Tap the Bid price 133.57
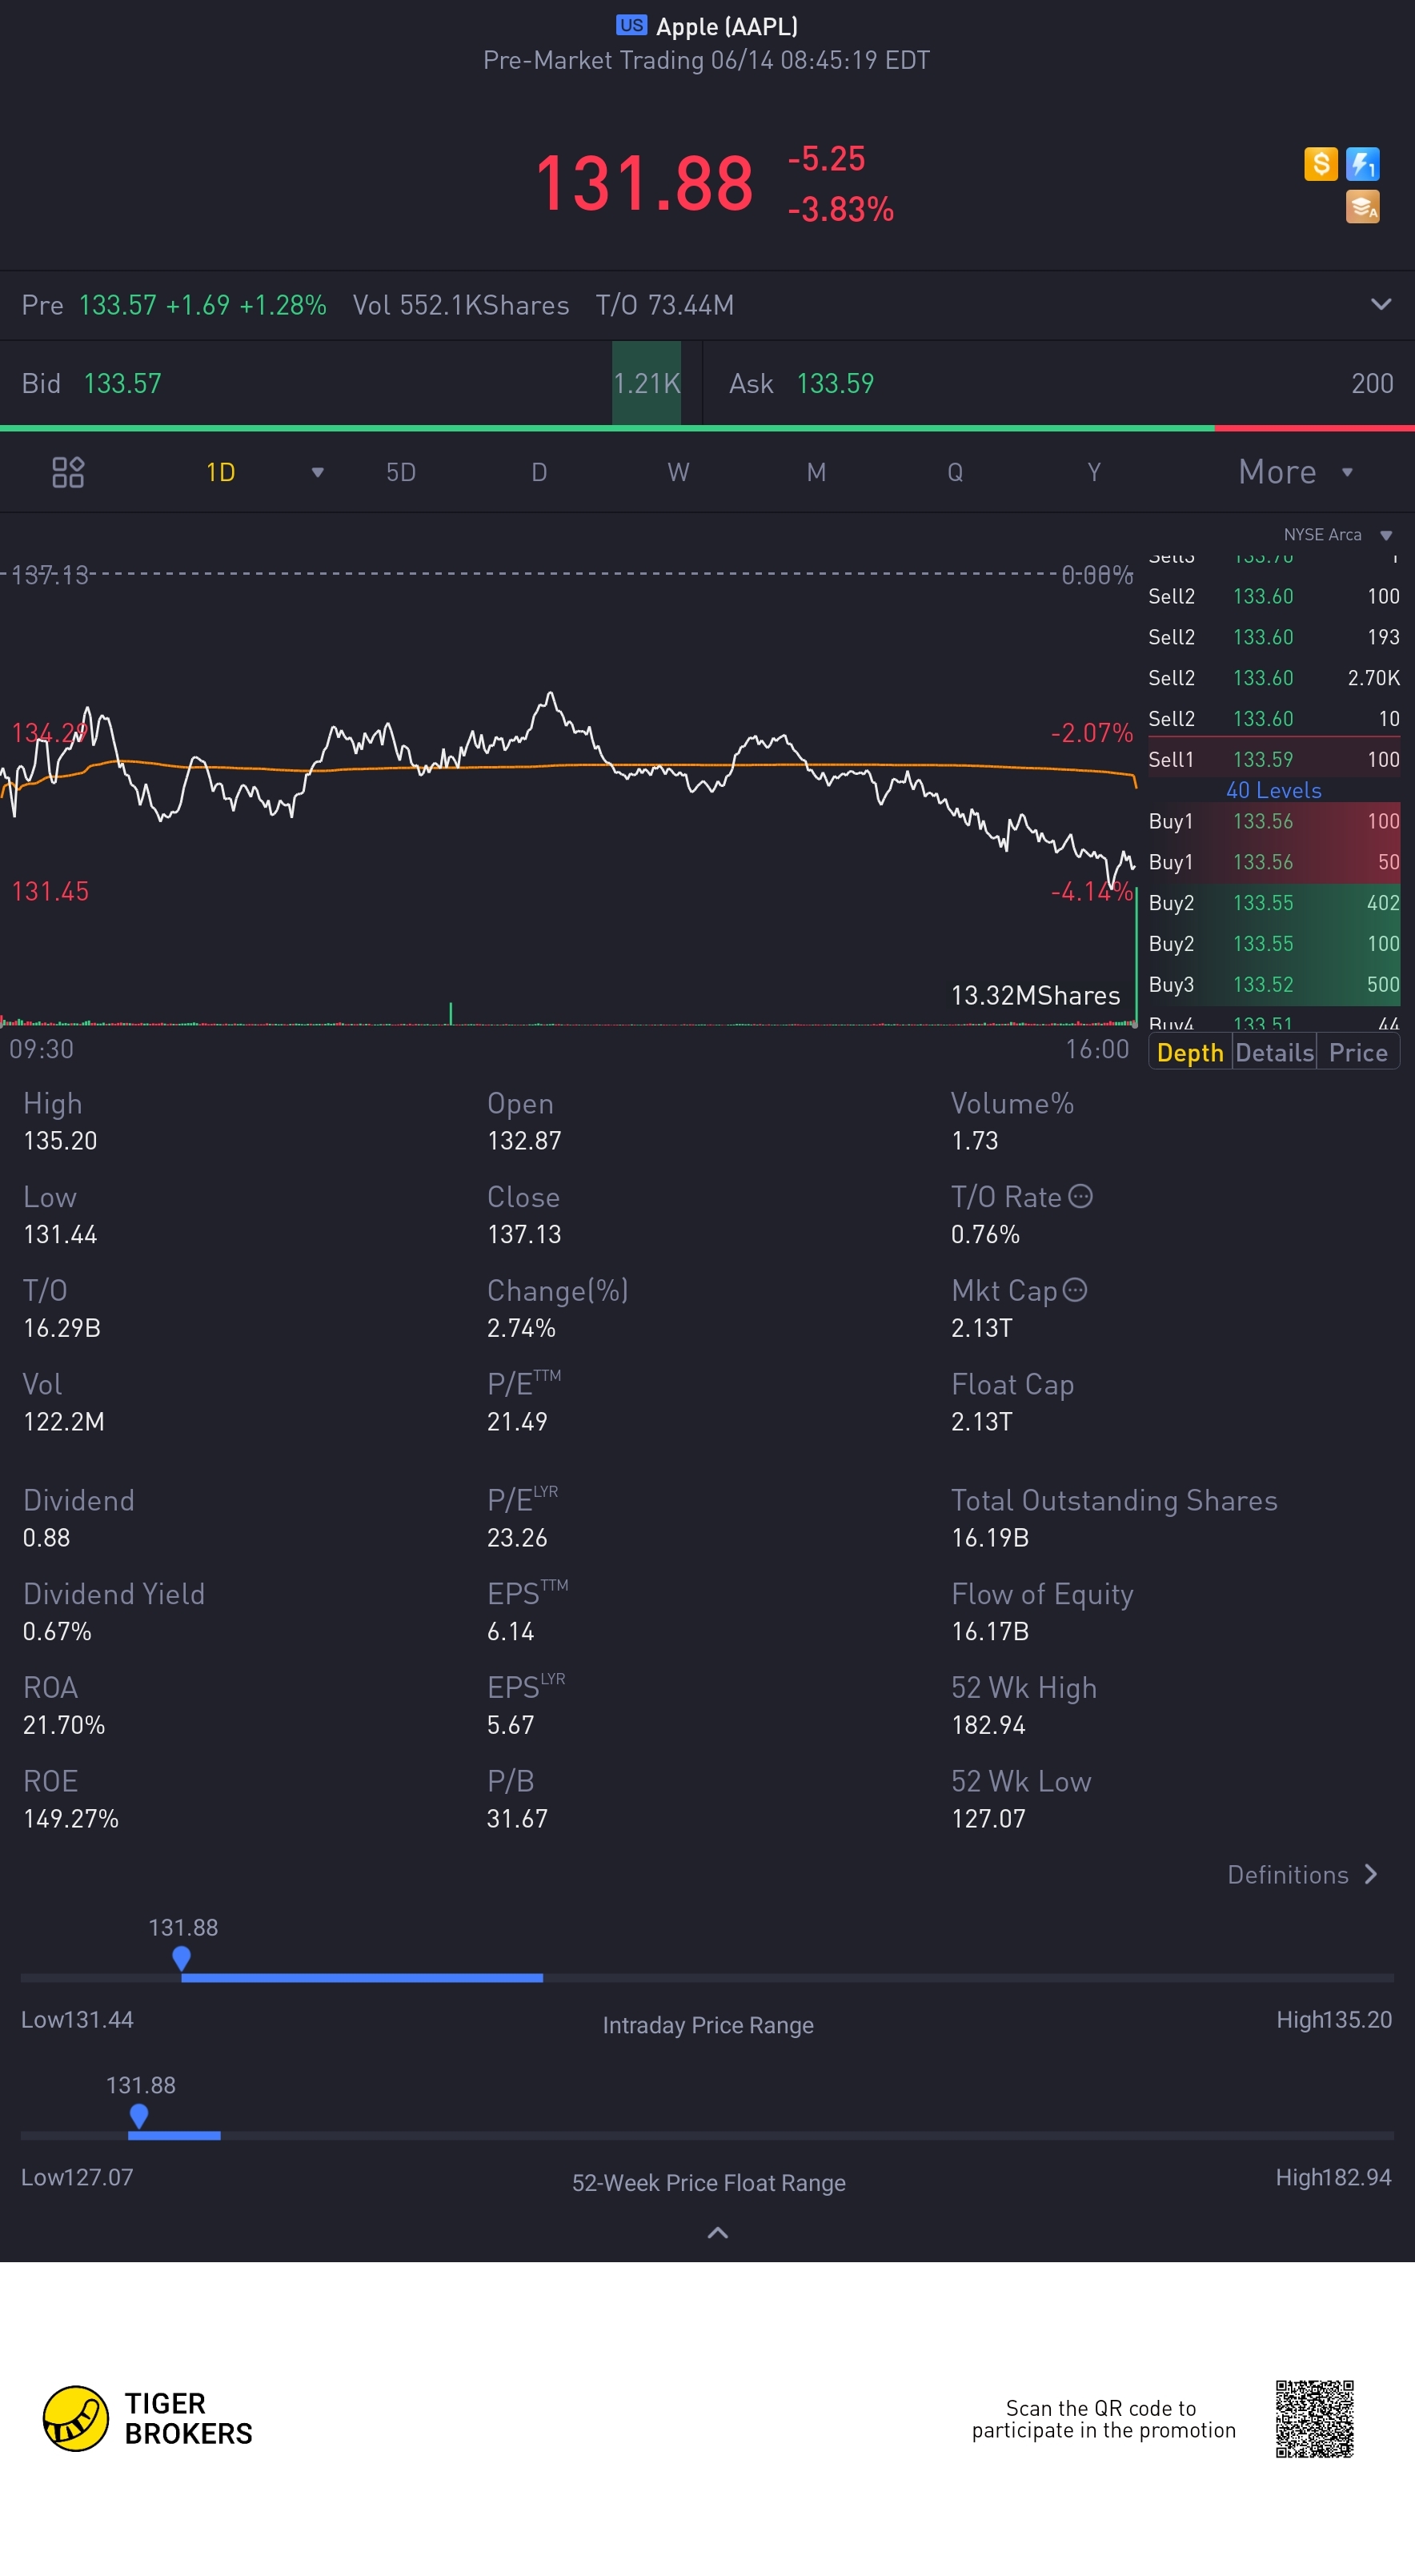Image resolution: width=1415 pixels, height=2576 pixels. point(122,383)
